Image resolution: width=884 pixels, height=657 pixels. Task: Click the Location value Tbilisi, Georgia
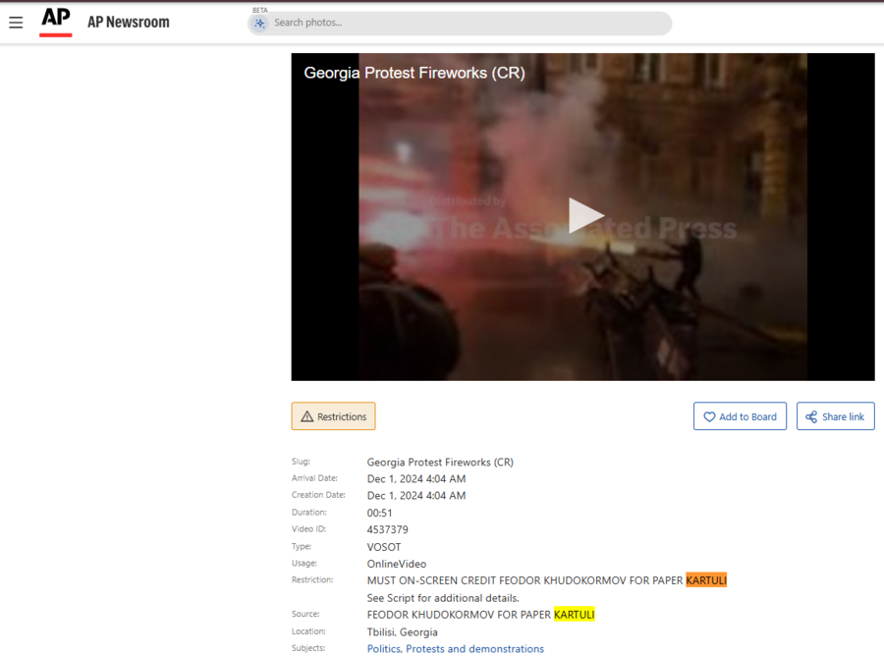pos(402,631)
